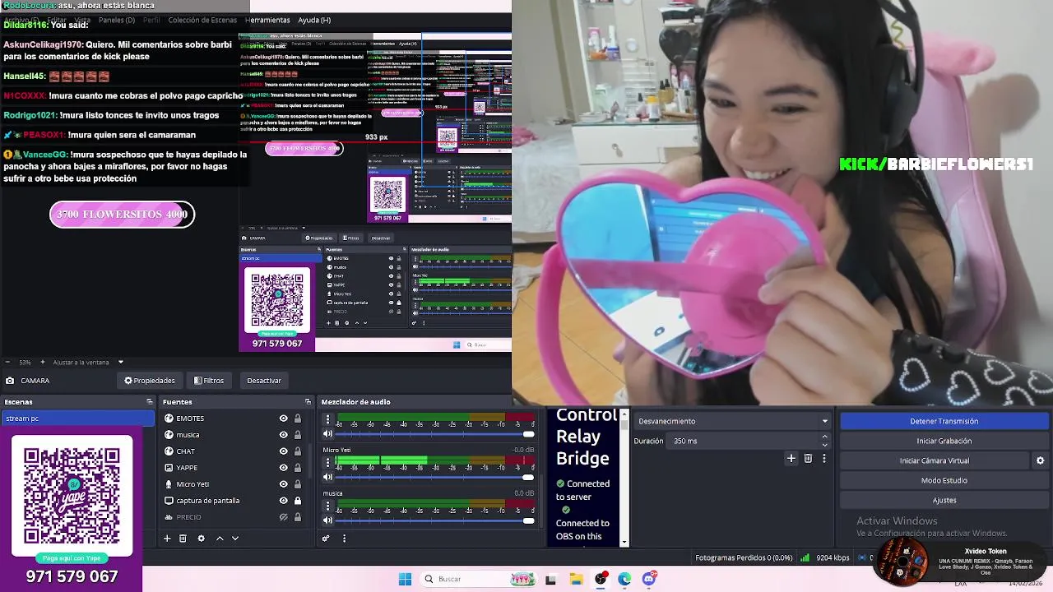The height and width of the screenshot is (592, 1053).
Task: Hide the CHAT source
Action: click(x=283, y=451)
